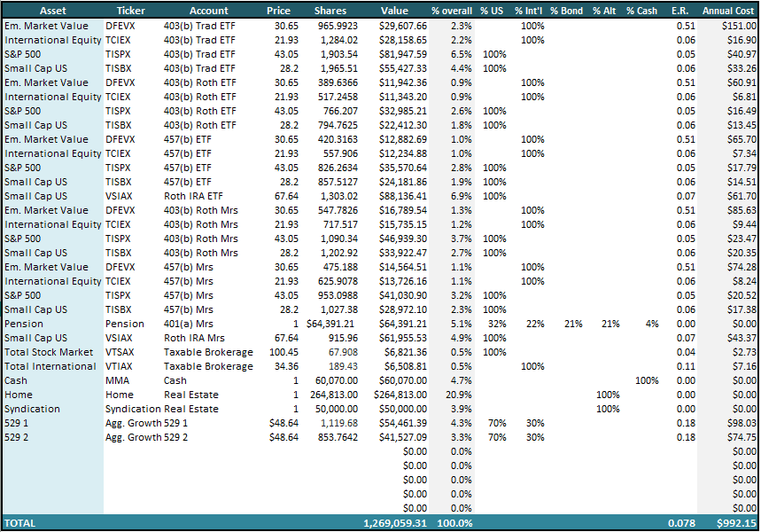Click the % Alt column header
This screenshot has width=761, height=532.
coord(604,11)
